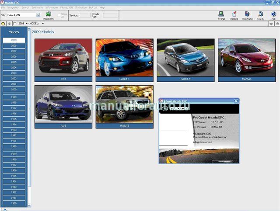Click the Years list scrollbar track

(x=29, y=195)
